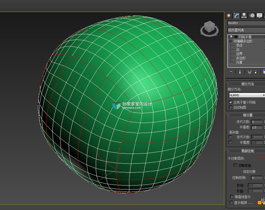Select the 元素 sub-object level
Screen dimensions: 265x210
[x=239, y=62]
